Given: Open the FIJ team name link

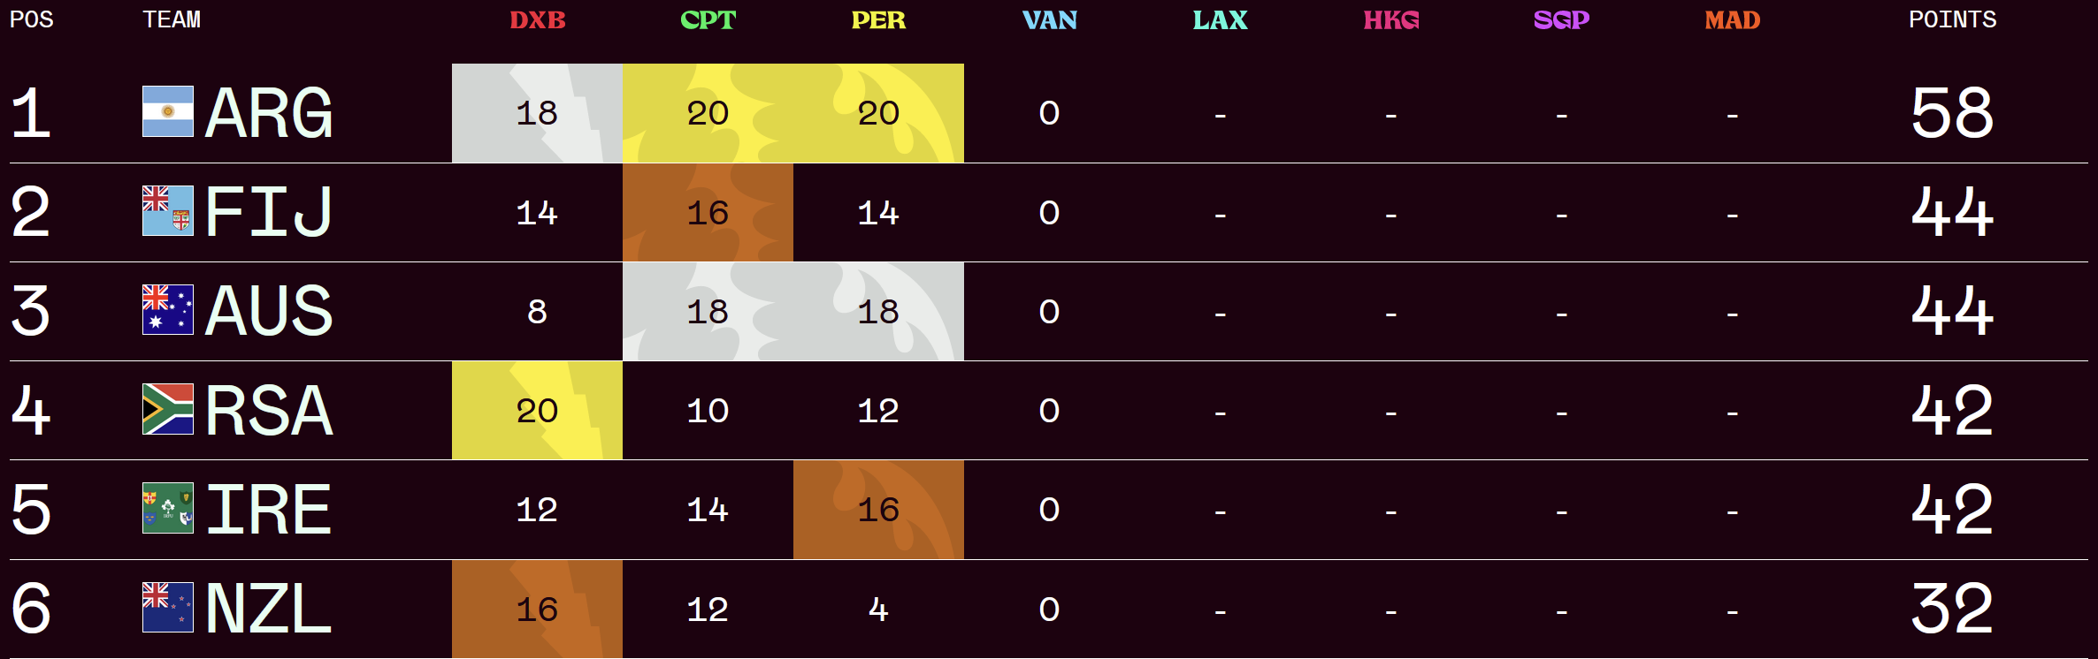Looking at the screenshot, I should (269, 212).
